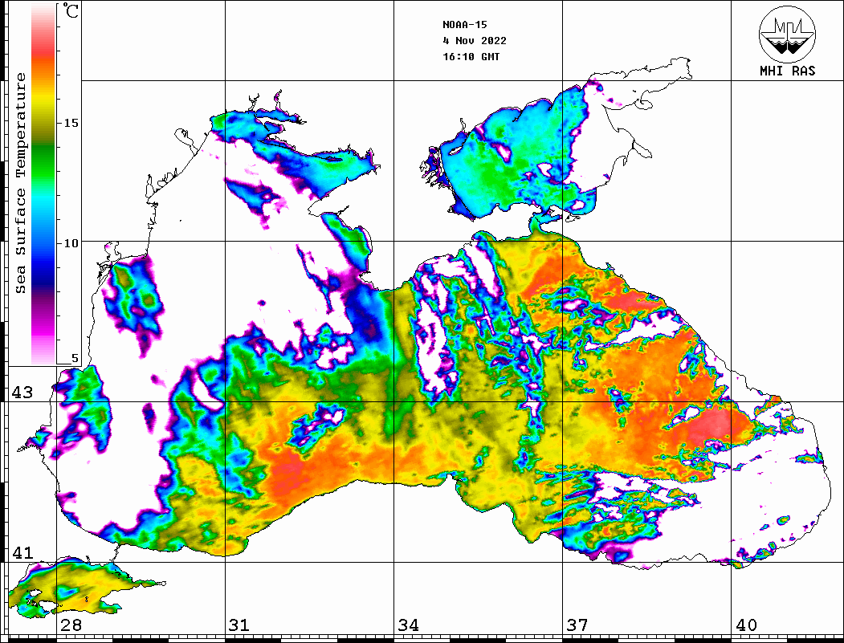Click the time '16:10 GMT'
844x643 pixels.
pyautogui.click(x=471, y=57)
